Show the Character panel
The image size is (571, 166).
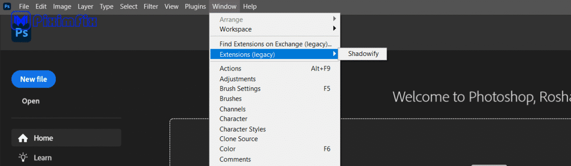pos(275,119)
